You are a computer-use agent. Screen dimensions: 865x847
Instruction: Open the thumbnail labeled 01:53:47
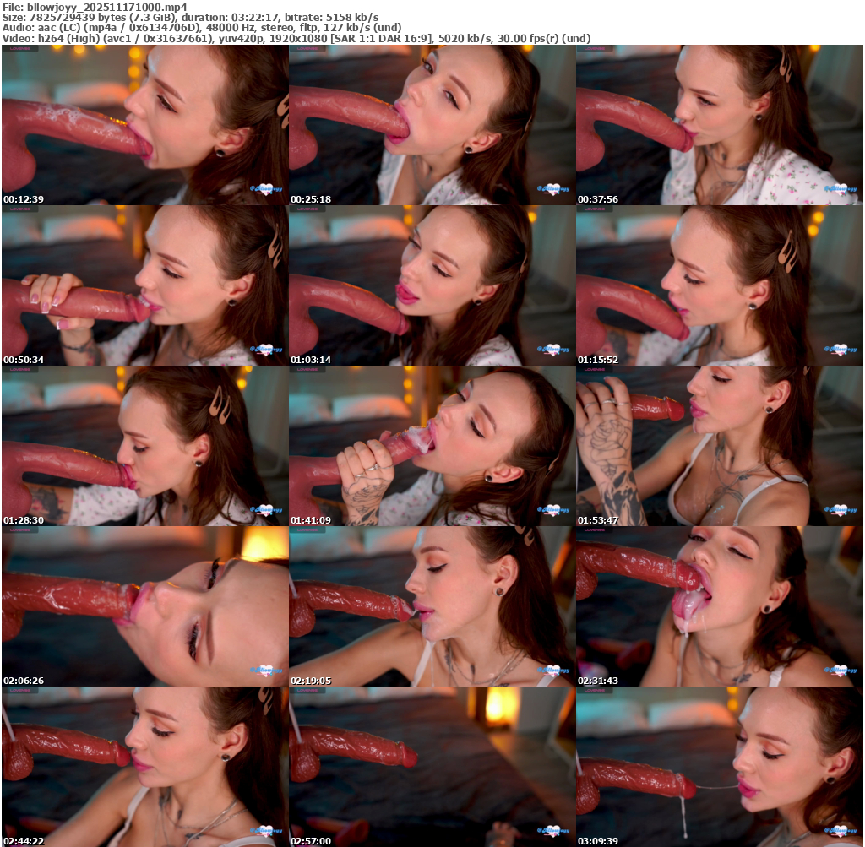719,445
